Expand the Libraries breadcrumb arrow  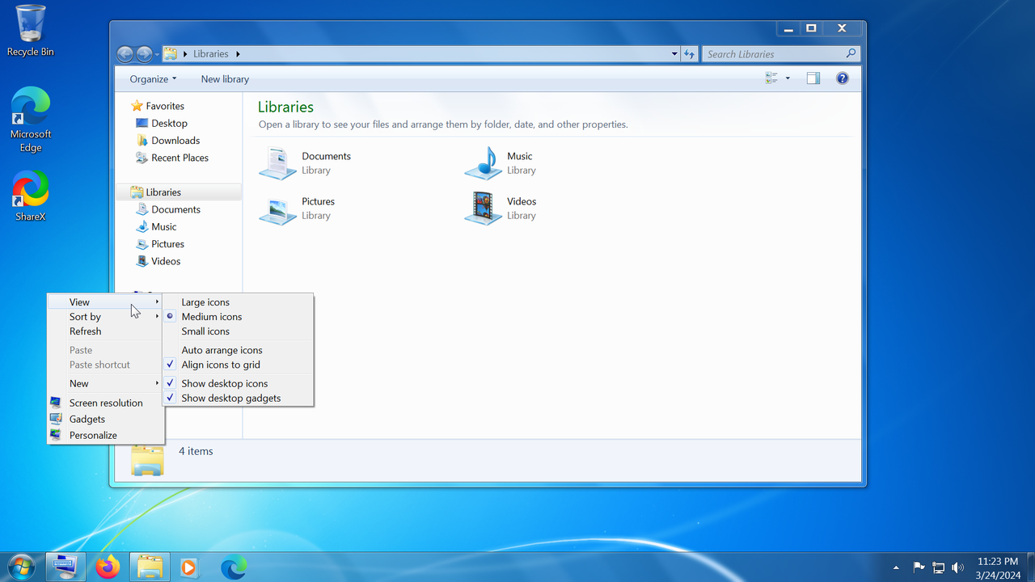(x=238, y=54)
